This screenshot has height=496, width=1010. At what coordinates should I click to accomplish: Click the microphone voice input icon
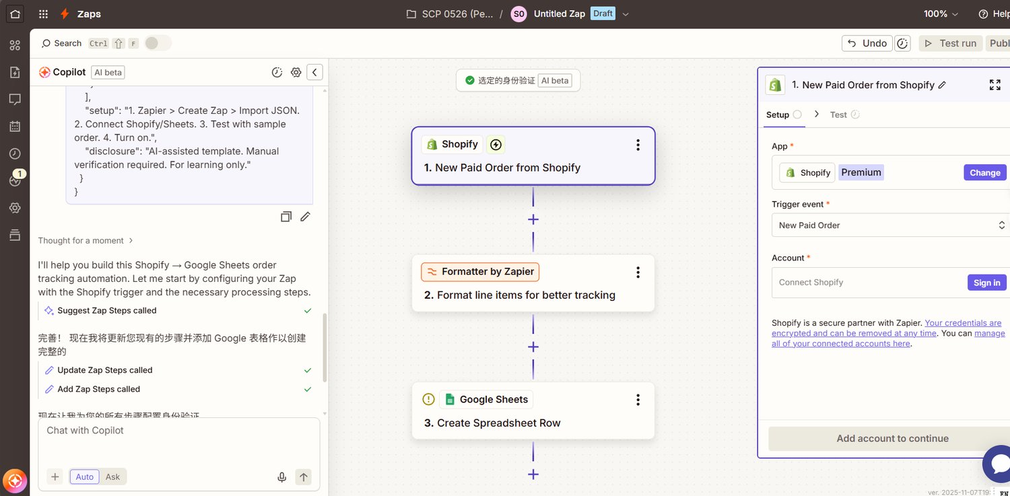(282, 477)
